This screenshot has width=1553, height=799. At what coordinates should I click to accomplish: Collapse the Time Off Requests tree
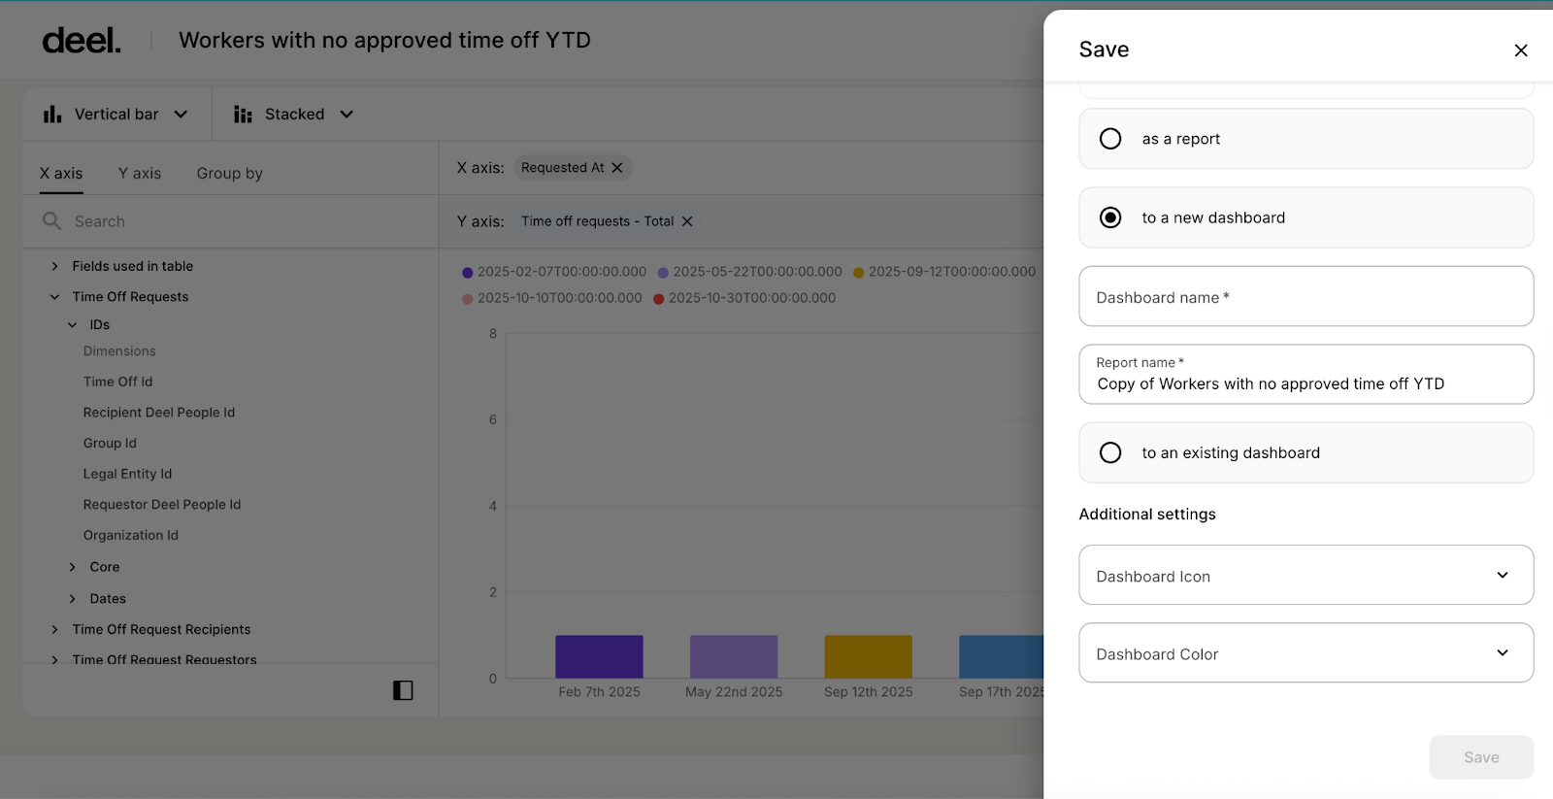click(55, 297)
